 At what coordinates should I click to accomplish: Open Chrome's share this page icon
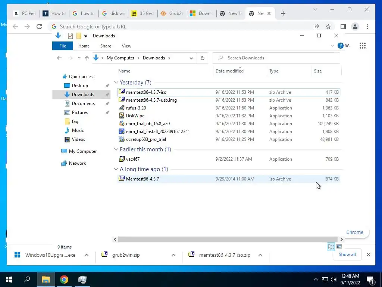[x=316, y=27]
